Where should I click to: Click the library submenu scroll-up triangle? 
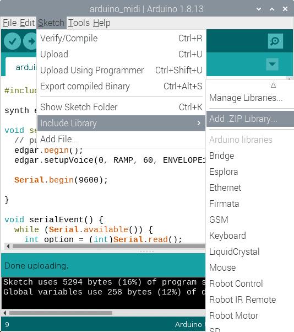coord(273,85)
